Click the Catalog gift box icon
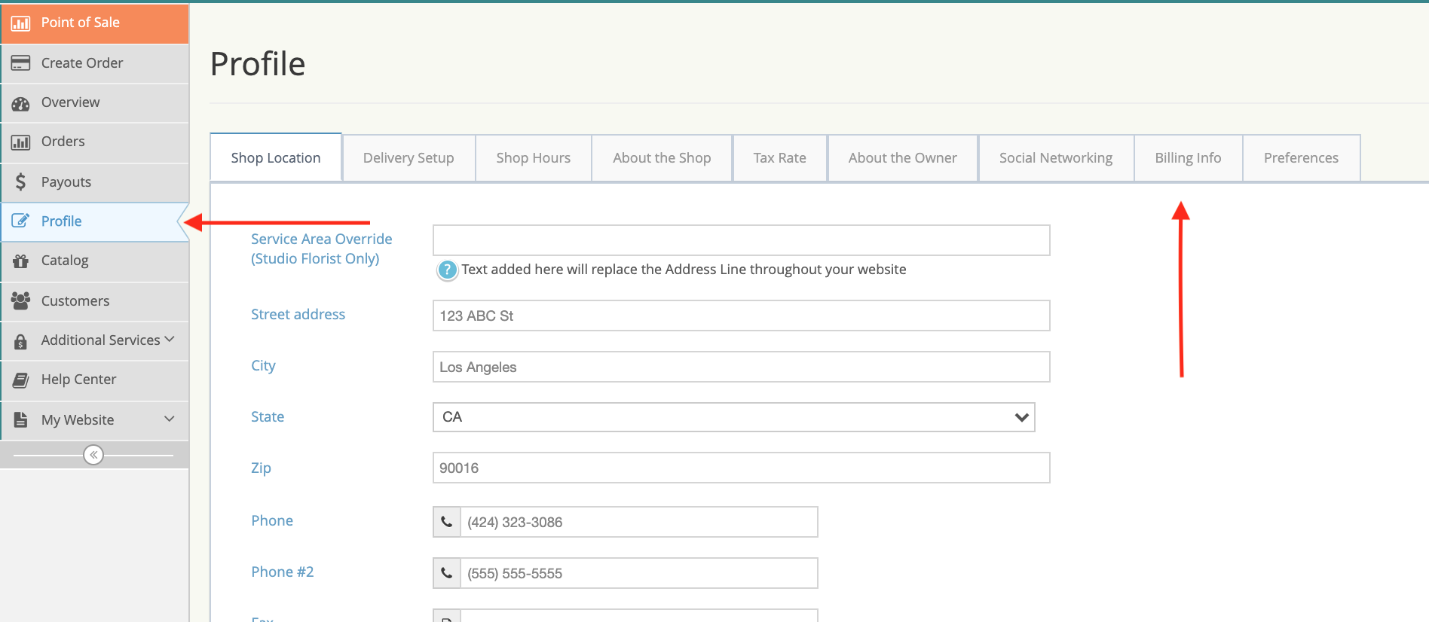The width and height of the screenshot is (1429, 622). [x=20, y=261]
